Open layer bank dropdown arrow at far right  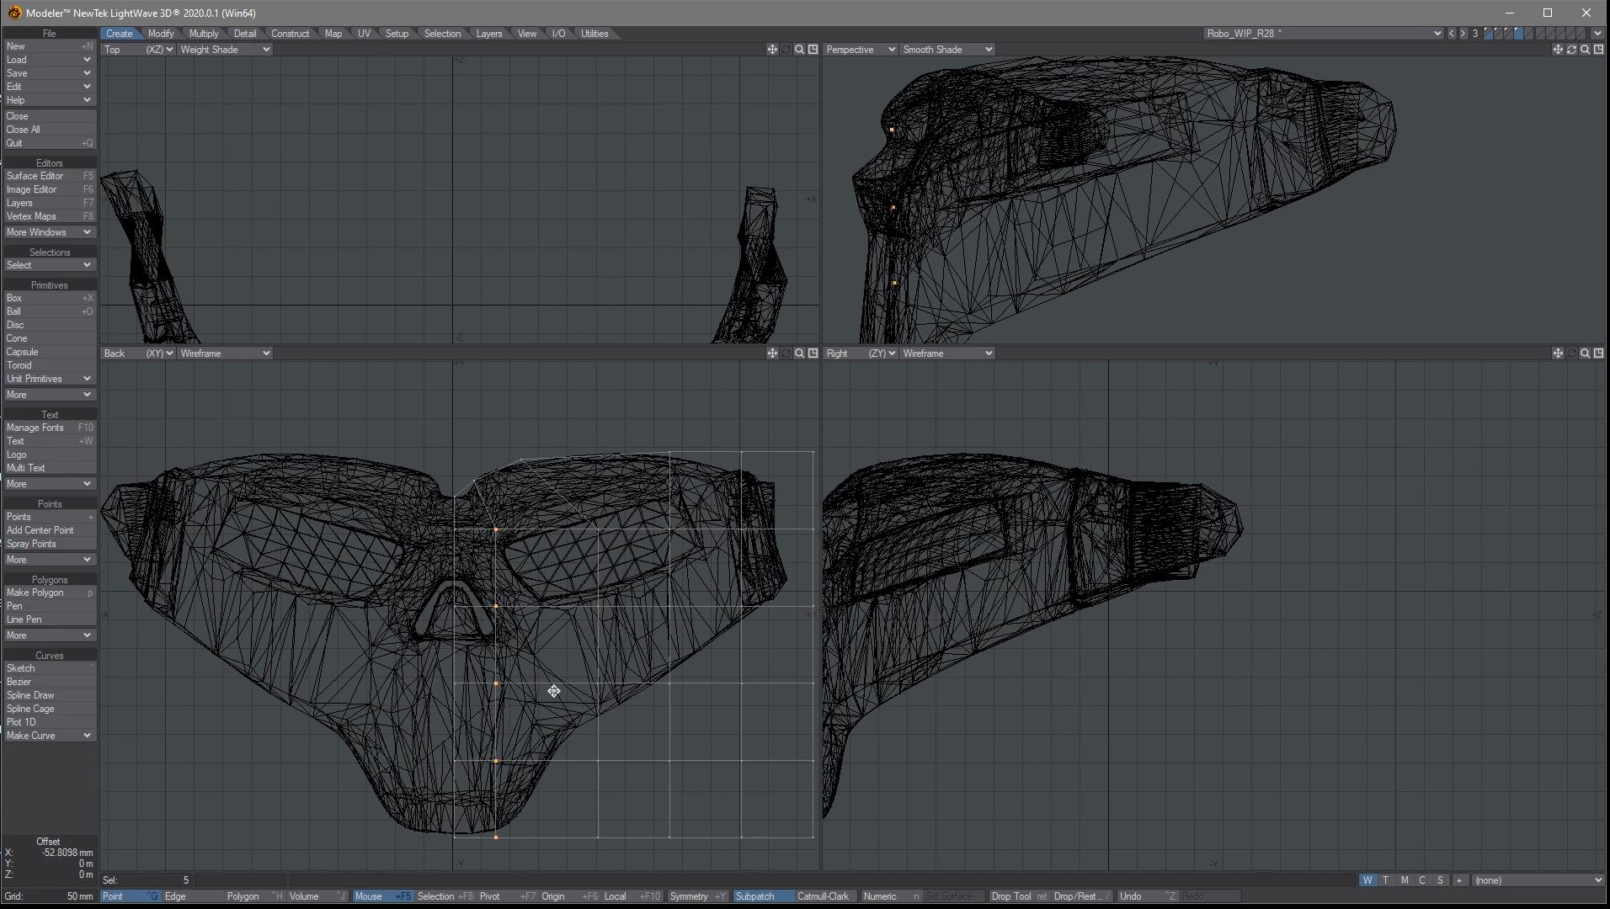1597,34
